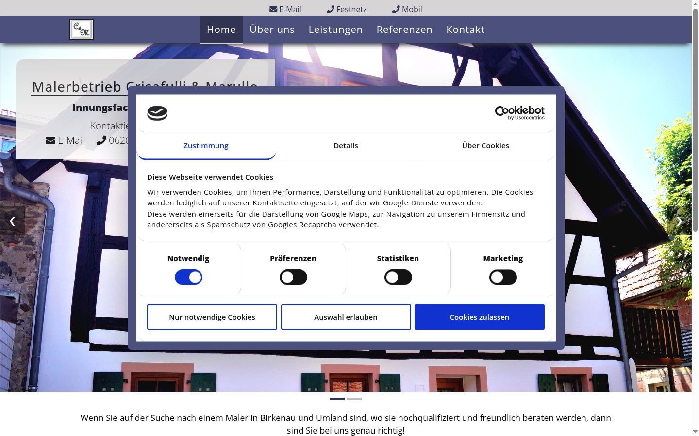Click scrollbar down arrow
This screenshot has height=436, width=699.
(695, 432)
